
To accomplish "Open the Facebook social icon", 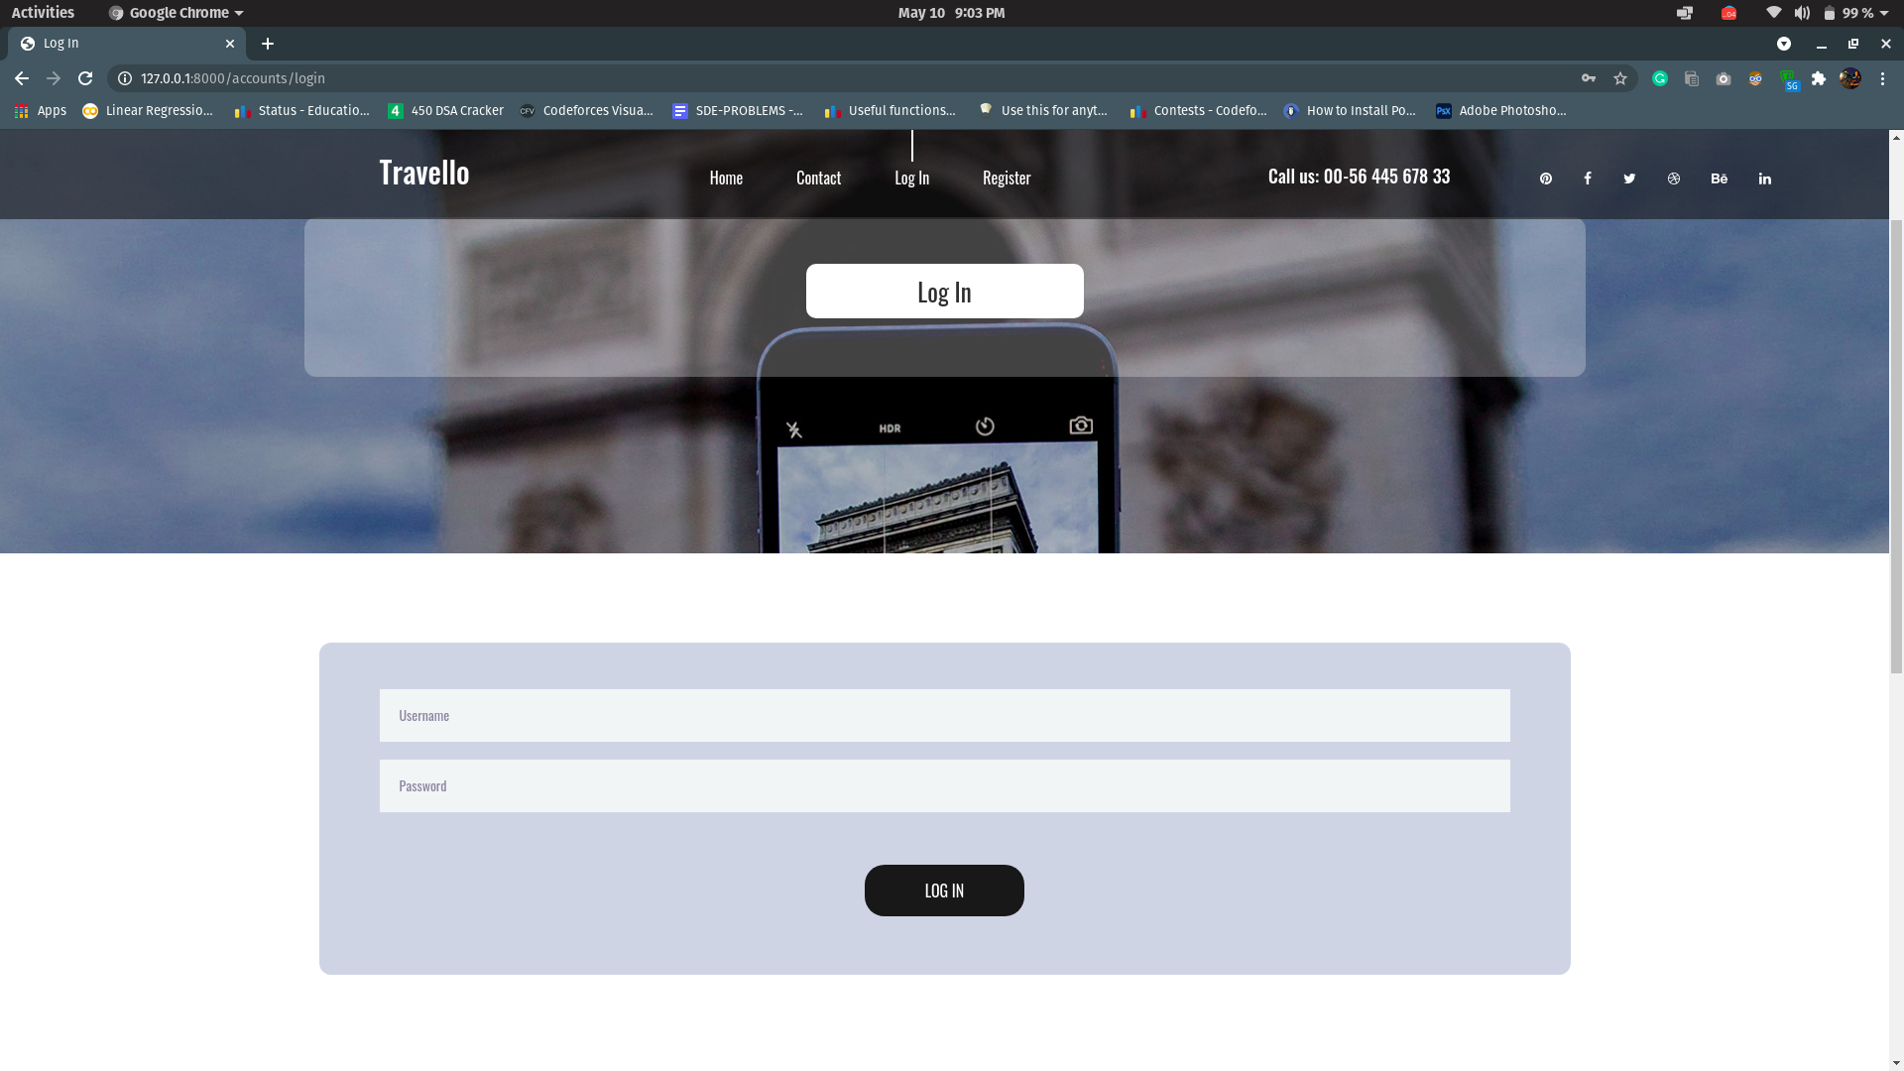I will (1587, 178).
